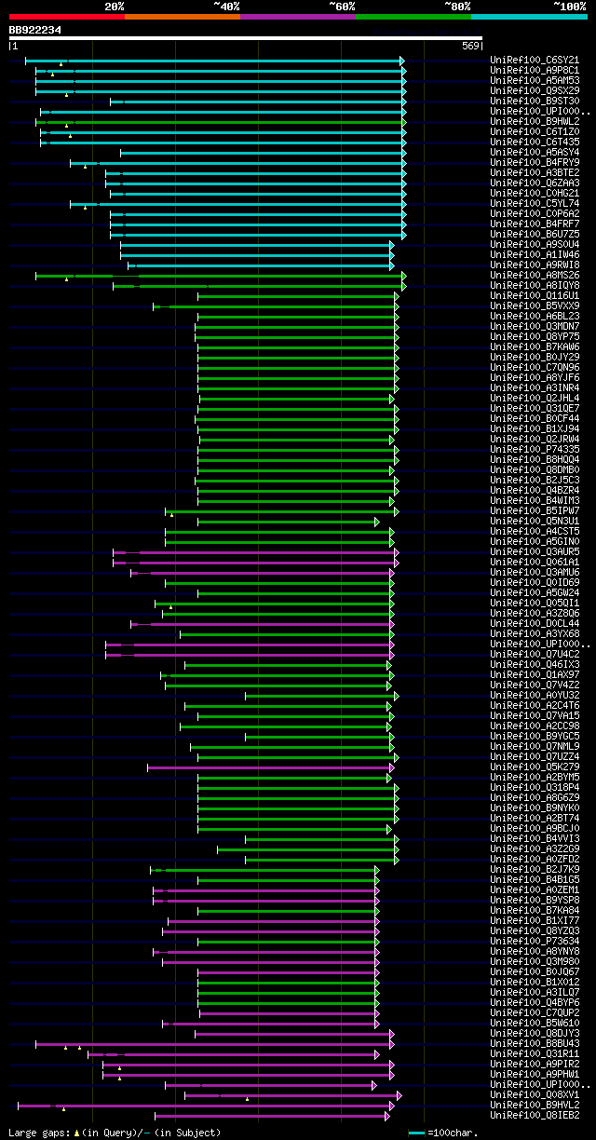Screen dimensions: 596x1140
Task: Click the red 20% identity legend segment
Action: 66,16
